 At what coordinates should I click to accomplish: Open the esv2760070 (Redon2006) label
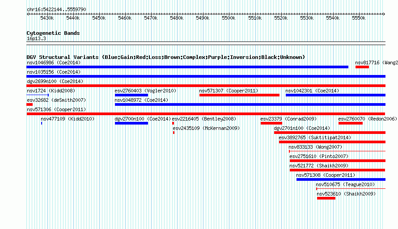click(368, 119)
